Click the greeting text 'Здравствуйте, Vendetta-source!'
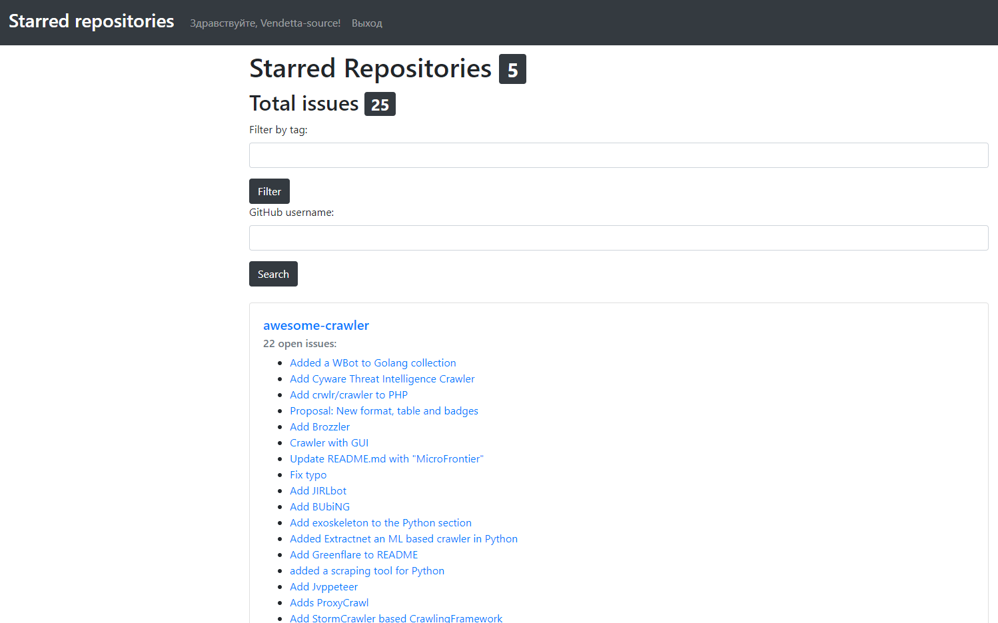This screenshot has height=623, width=998. [x=265, y=23]
